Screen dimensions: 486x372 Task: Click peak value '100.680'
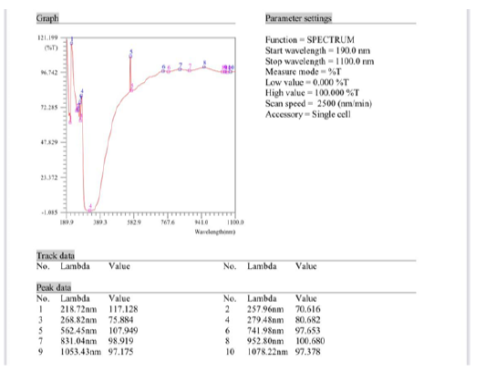(x=310, y=341)
